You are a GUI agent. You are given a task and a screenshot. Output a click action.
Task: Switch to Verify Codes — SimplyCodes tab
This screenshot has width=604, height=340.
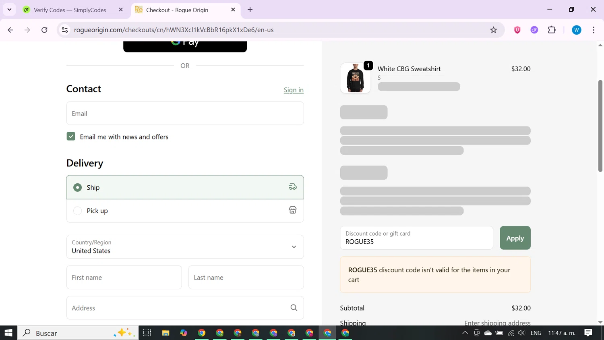[x=70, y=10]
